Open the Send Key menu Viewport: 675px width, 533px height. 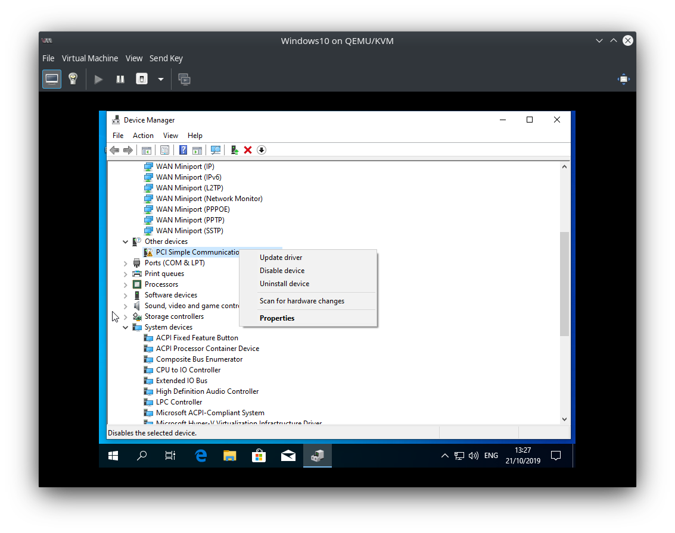click(x=166, y=58)
